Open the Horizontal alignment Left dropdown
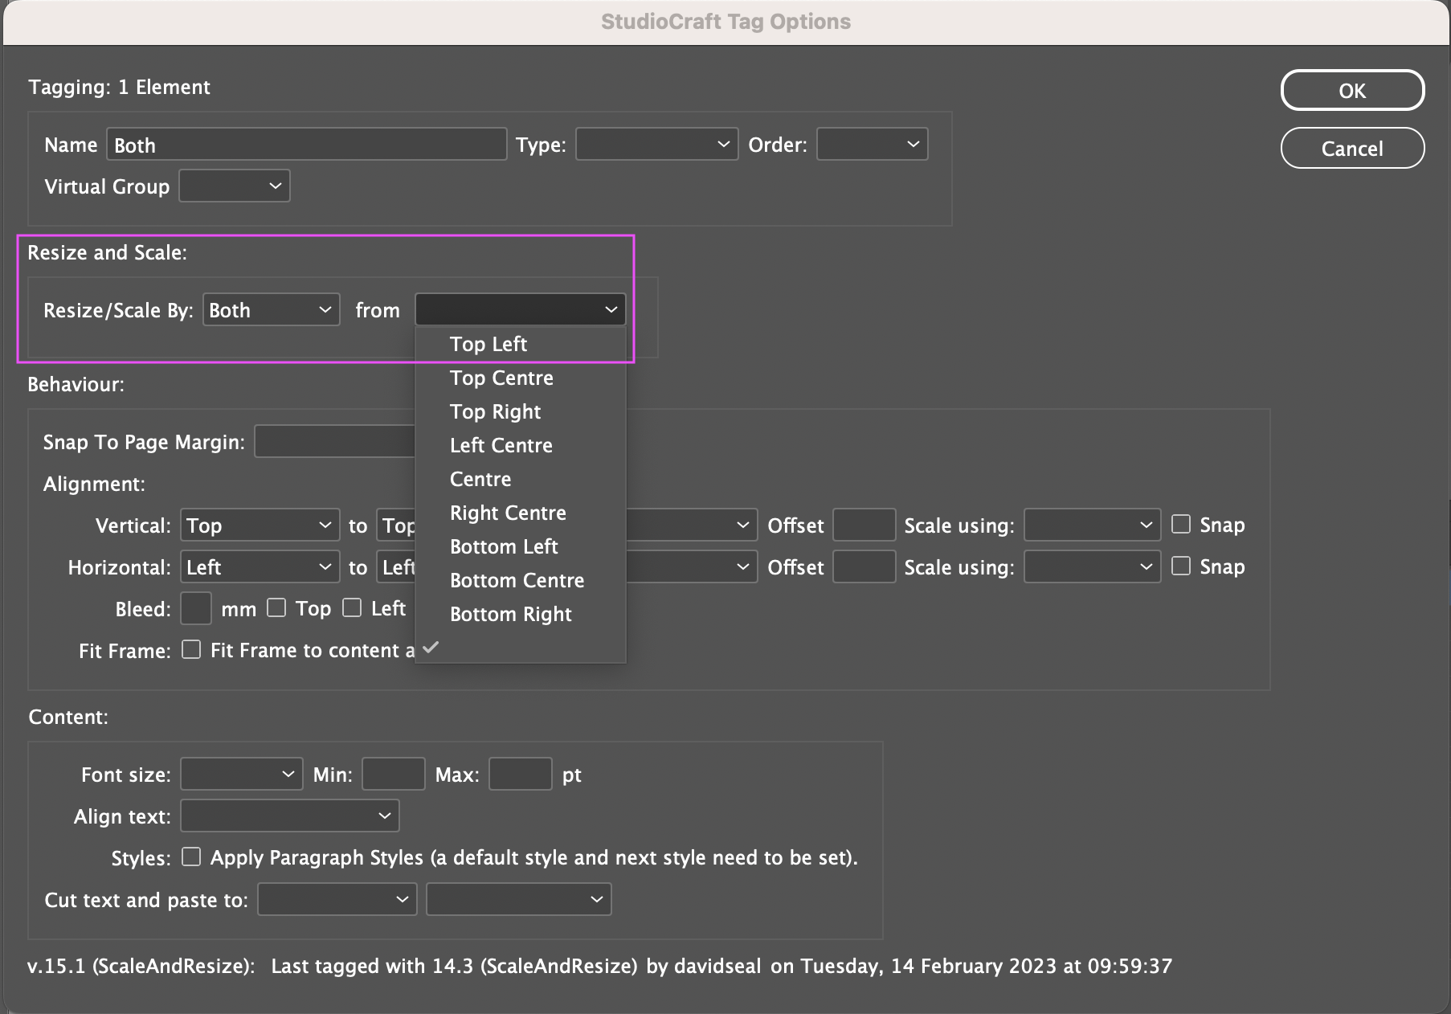 260,567
